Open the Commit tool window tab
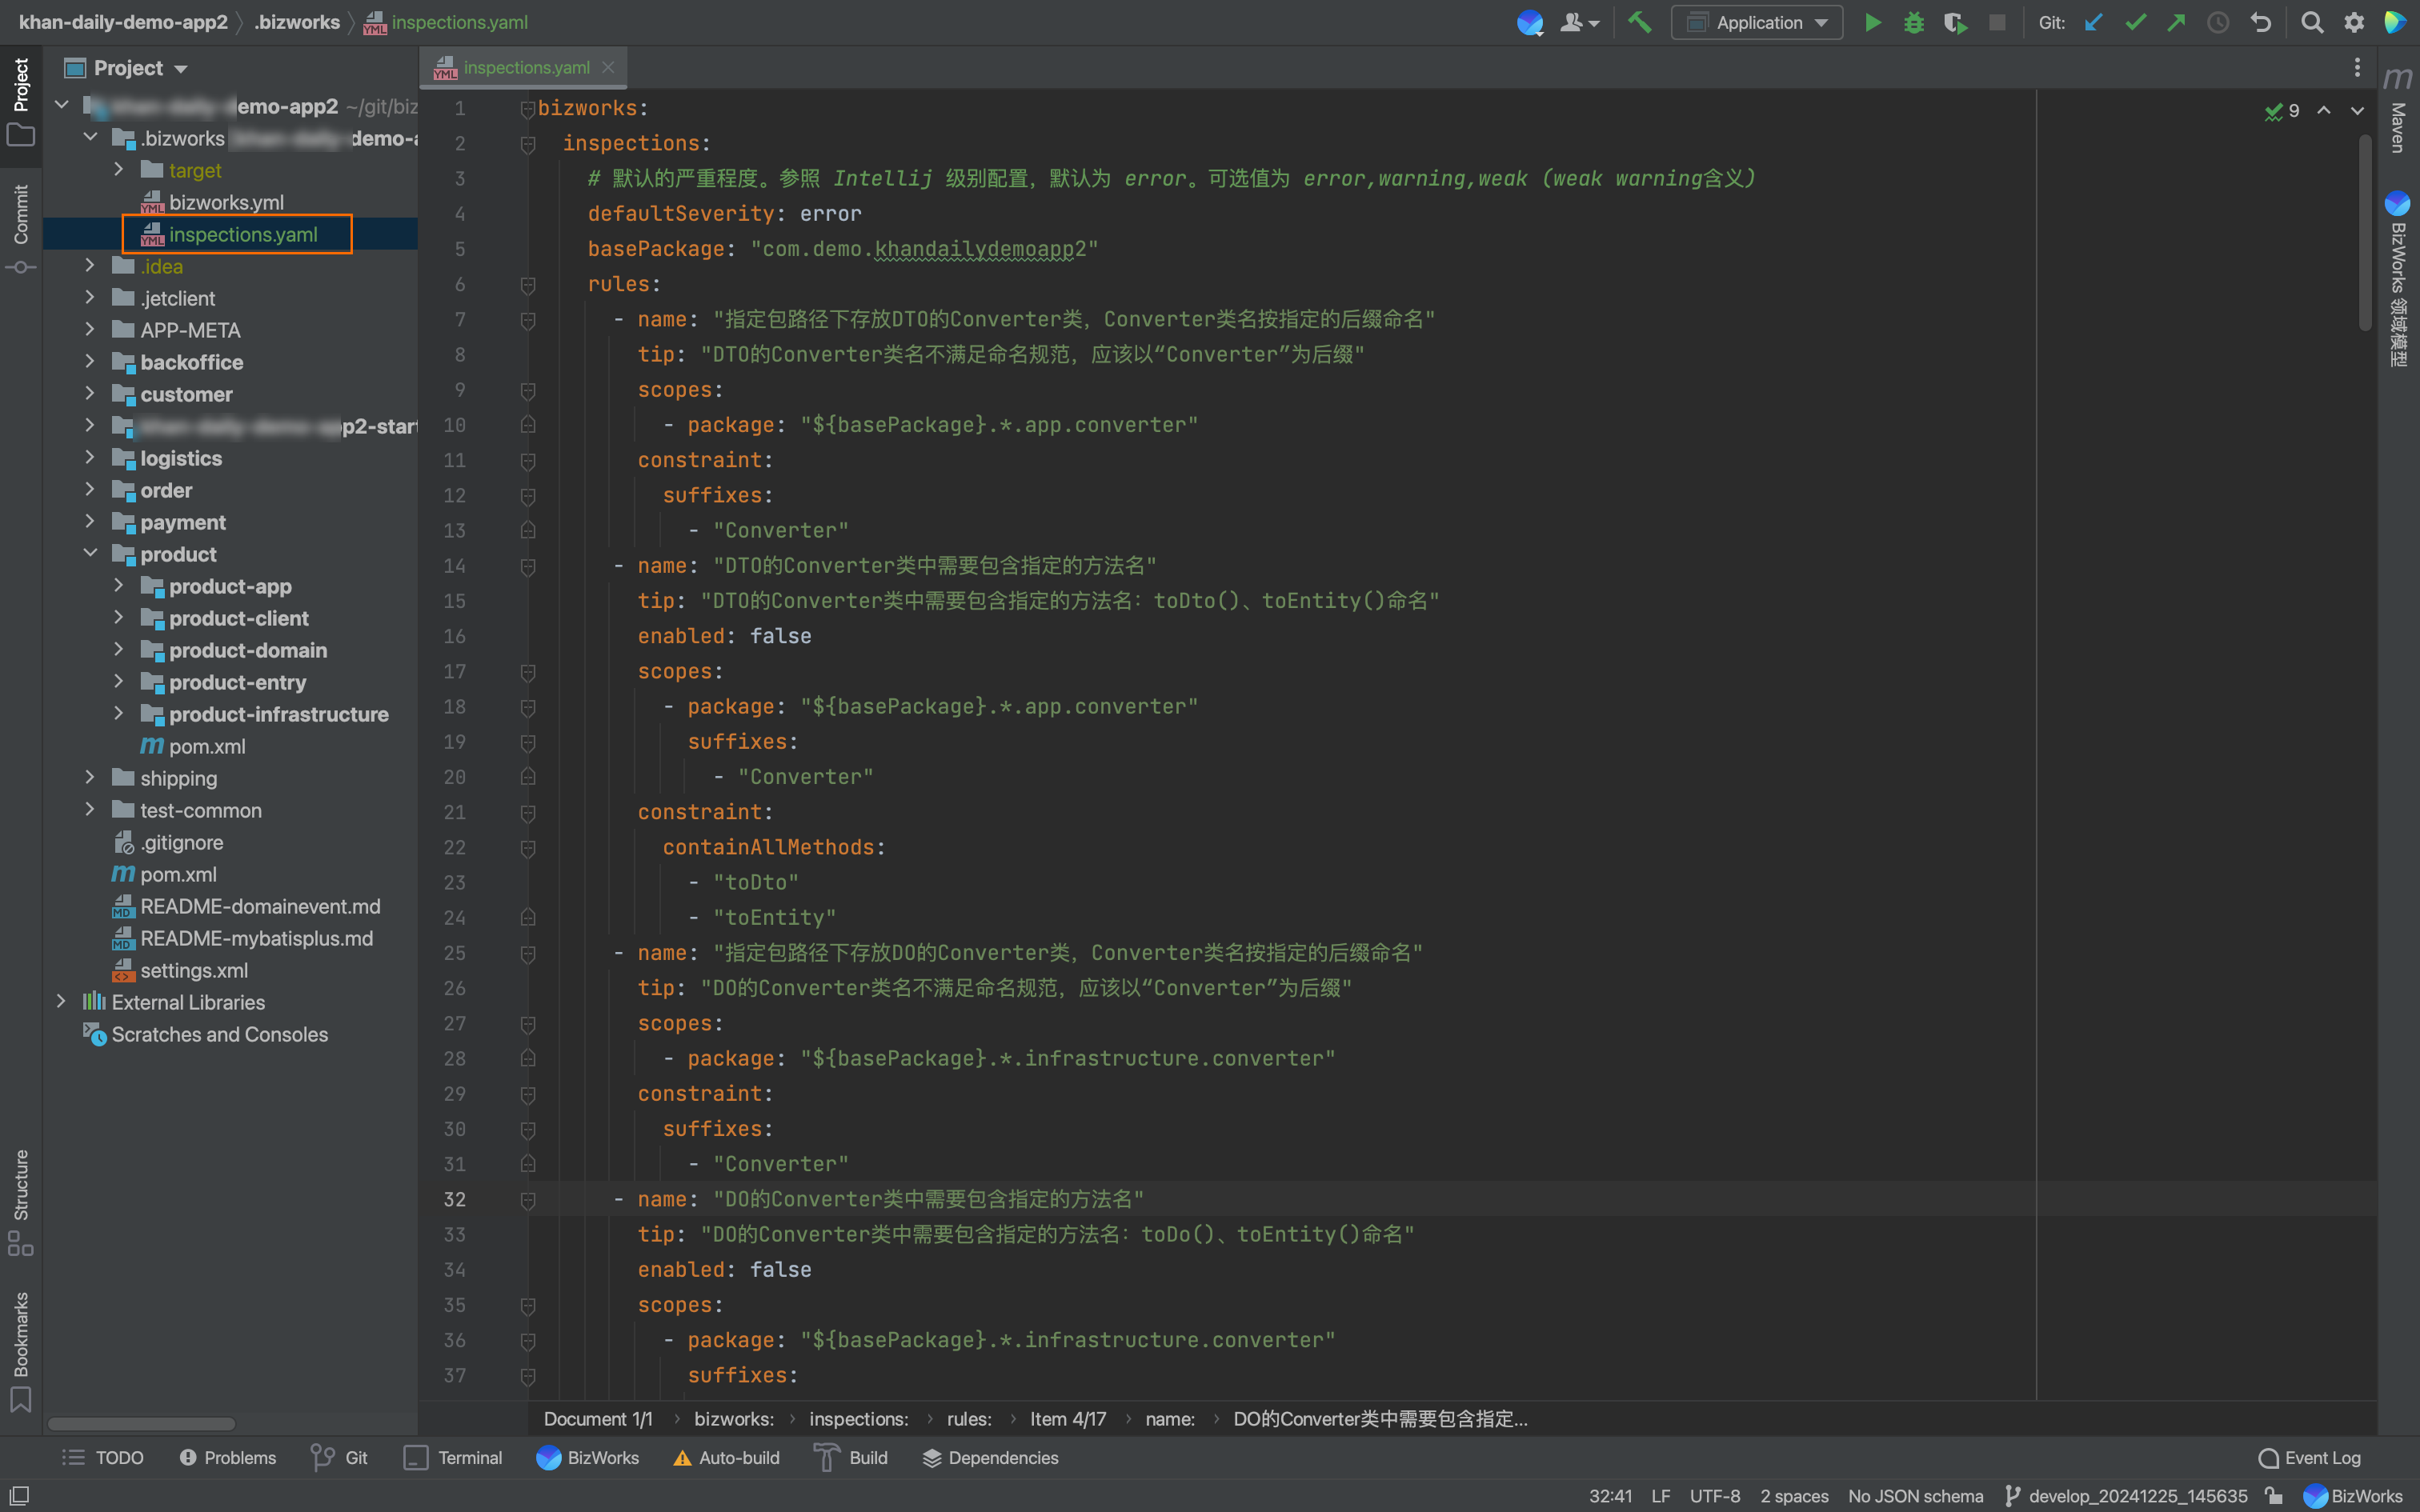The width and height of the screenshot is (2420, 1512). point(20,228)
